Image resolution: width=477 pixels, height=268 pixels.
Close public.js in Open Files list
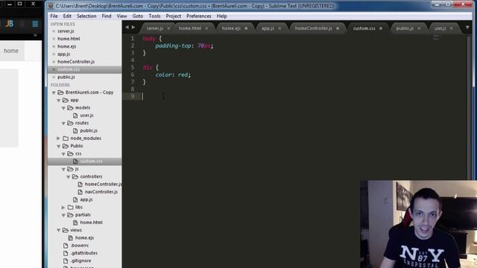pos(54,77)
